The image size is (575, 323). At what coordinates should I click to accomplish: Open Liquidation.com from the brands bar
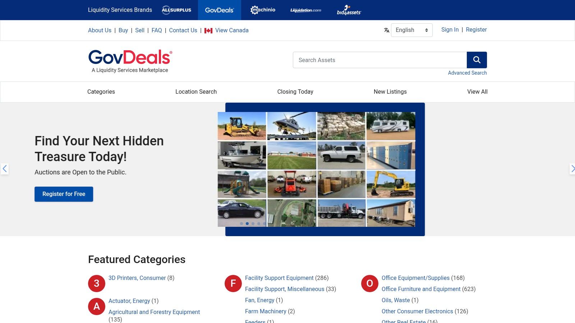point(305,10)
